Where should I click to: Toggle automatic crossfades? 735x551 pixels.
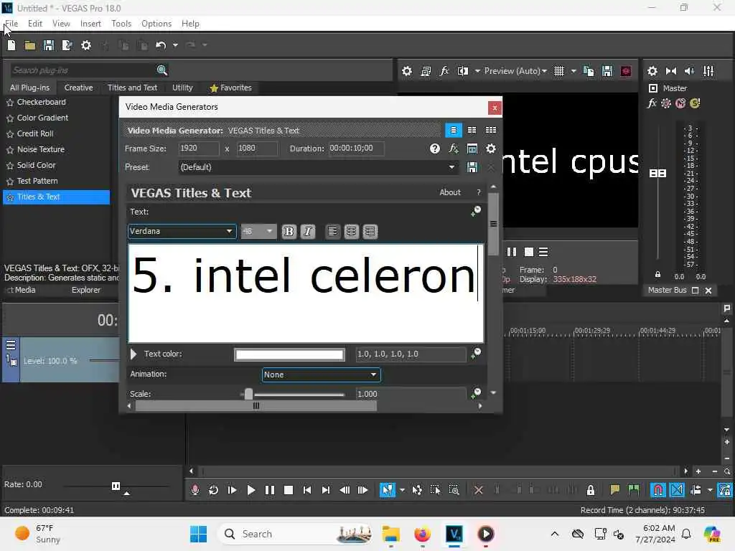pos(677,490)
